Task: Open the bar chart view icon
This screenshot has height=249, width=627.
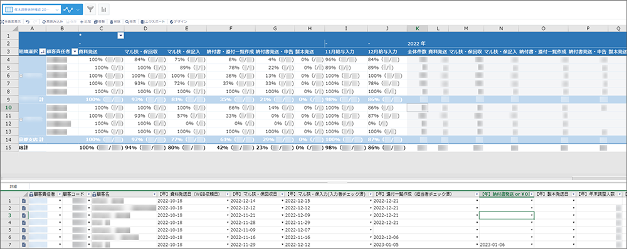Action: [x=104, y=9]
